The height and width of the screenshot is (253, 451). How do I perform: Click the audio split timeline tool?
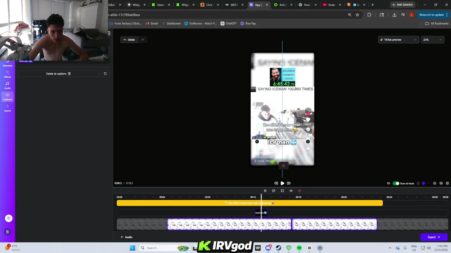coord(291,191)
